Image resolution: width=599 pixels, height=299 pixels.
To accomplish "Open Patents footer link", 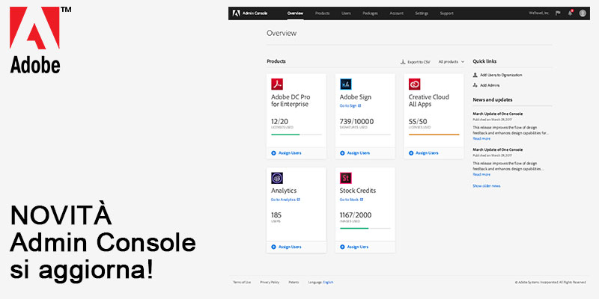I will pyautogui.click(x=294, y=283).
